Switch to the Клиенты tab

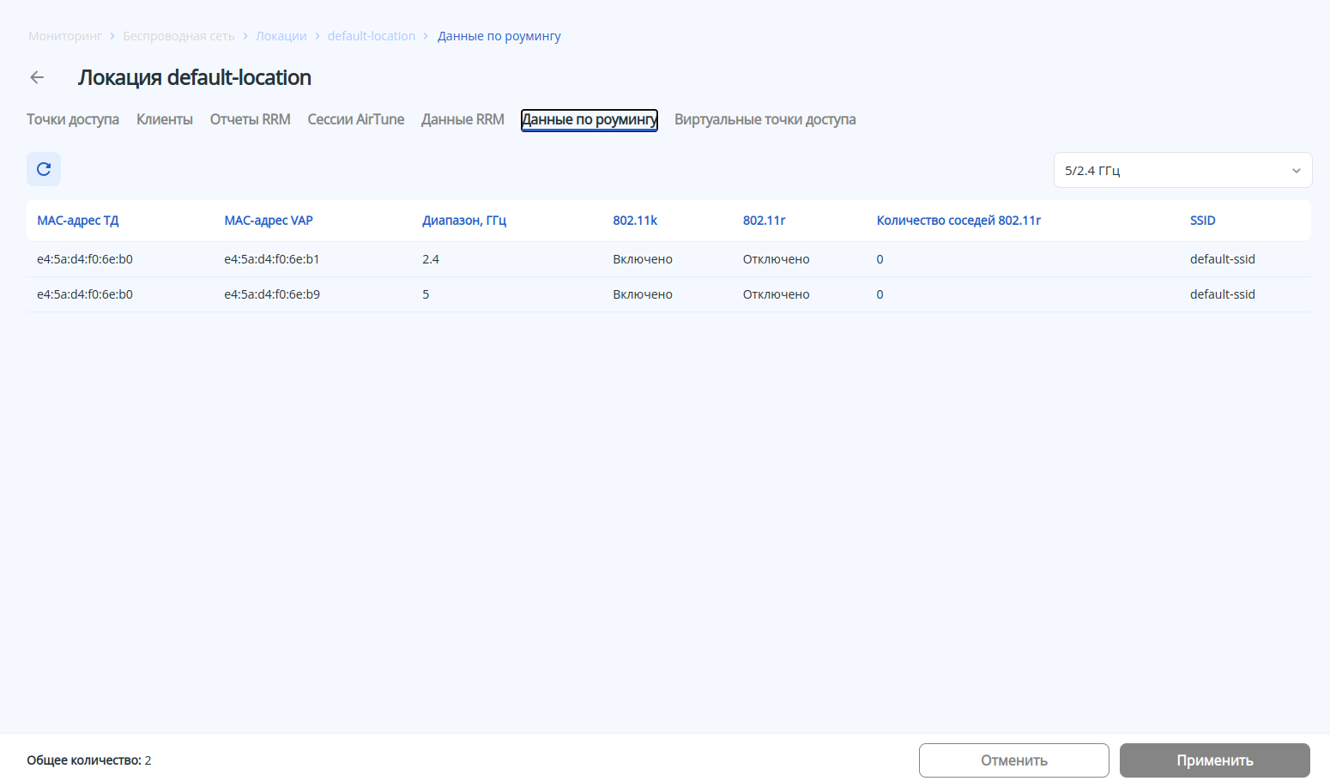coord(165,119)
